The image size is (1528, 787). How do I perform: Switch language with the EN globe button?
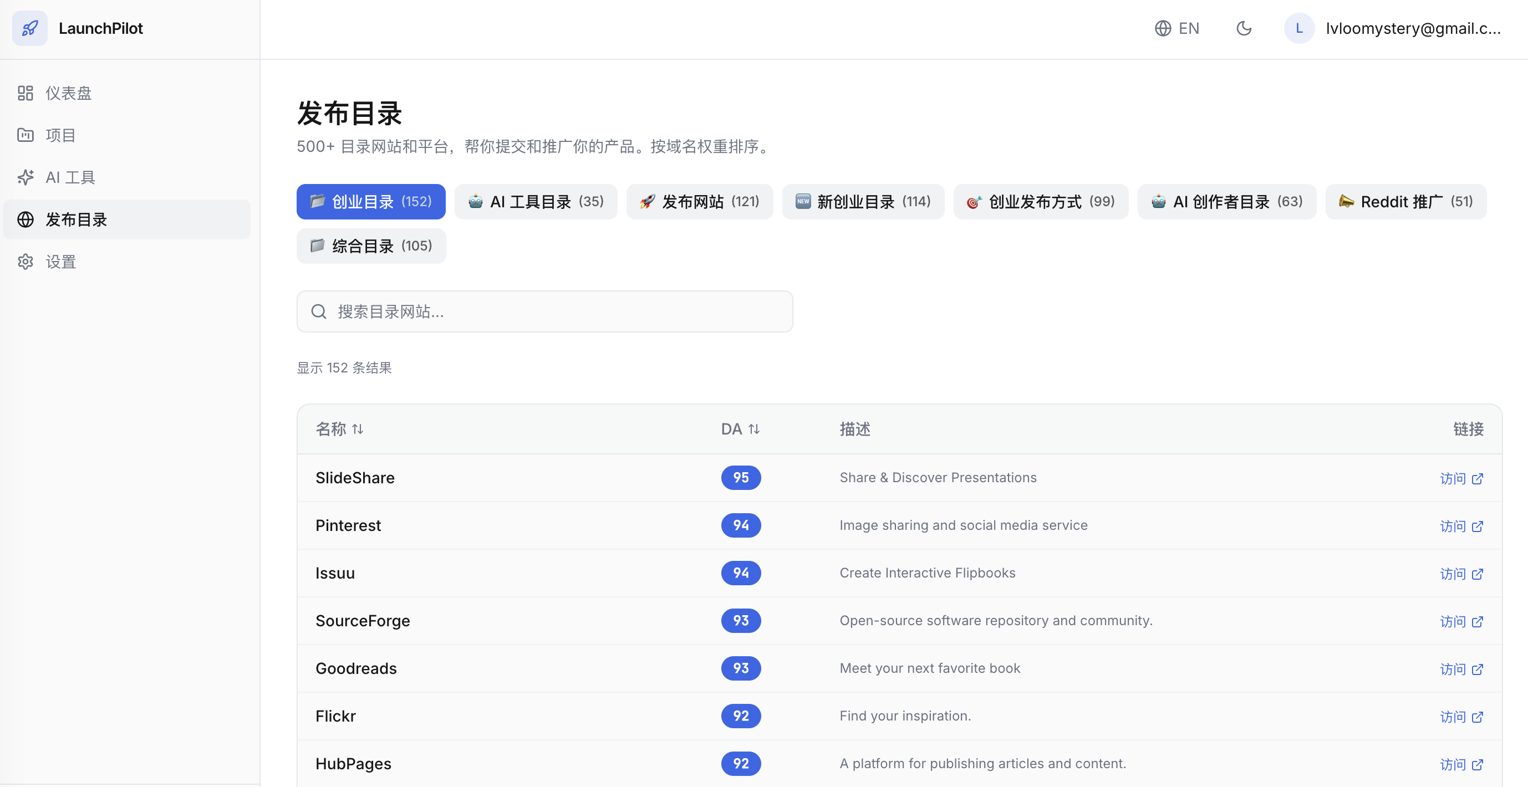(1177, 28)
